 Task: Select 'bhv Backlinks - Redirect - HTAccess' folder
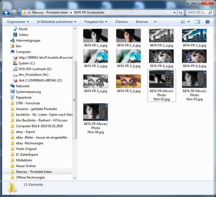[42, 120]
